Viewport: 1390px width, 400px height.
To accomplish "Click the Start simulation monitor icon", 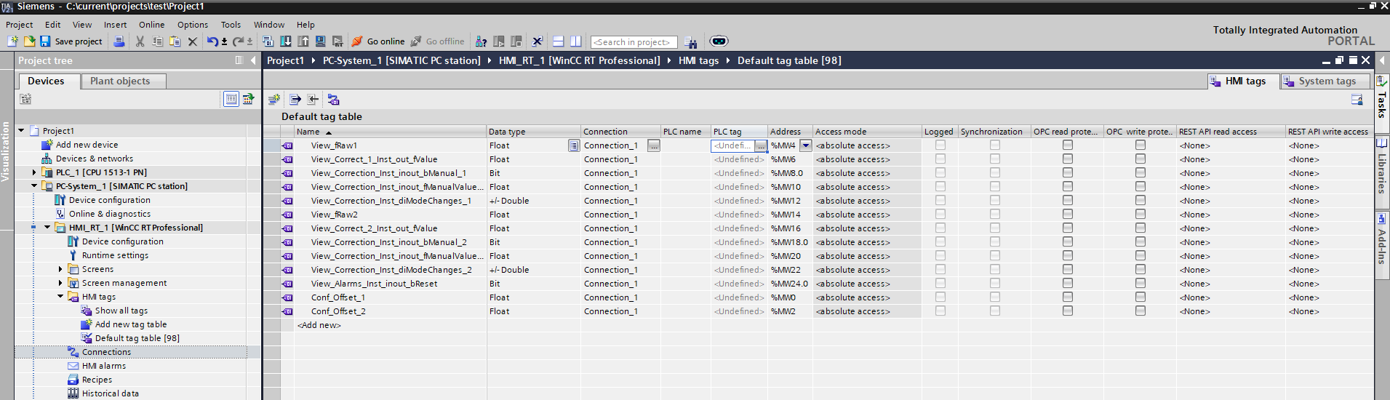I will click(321, 41).
